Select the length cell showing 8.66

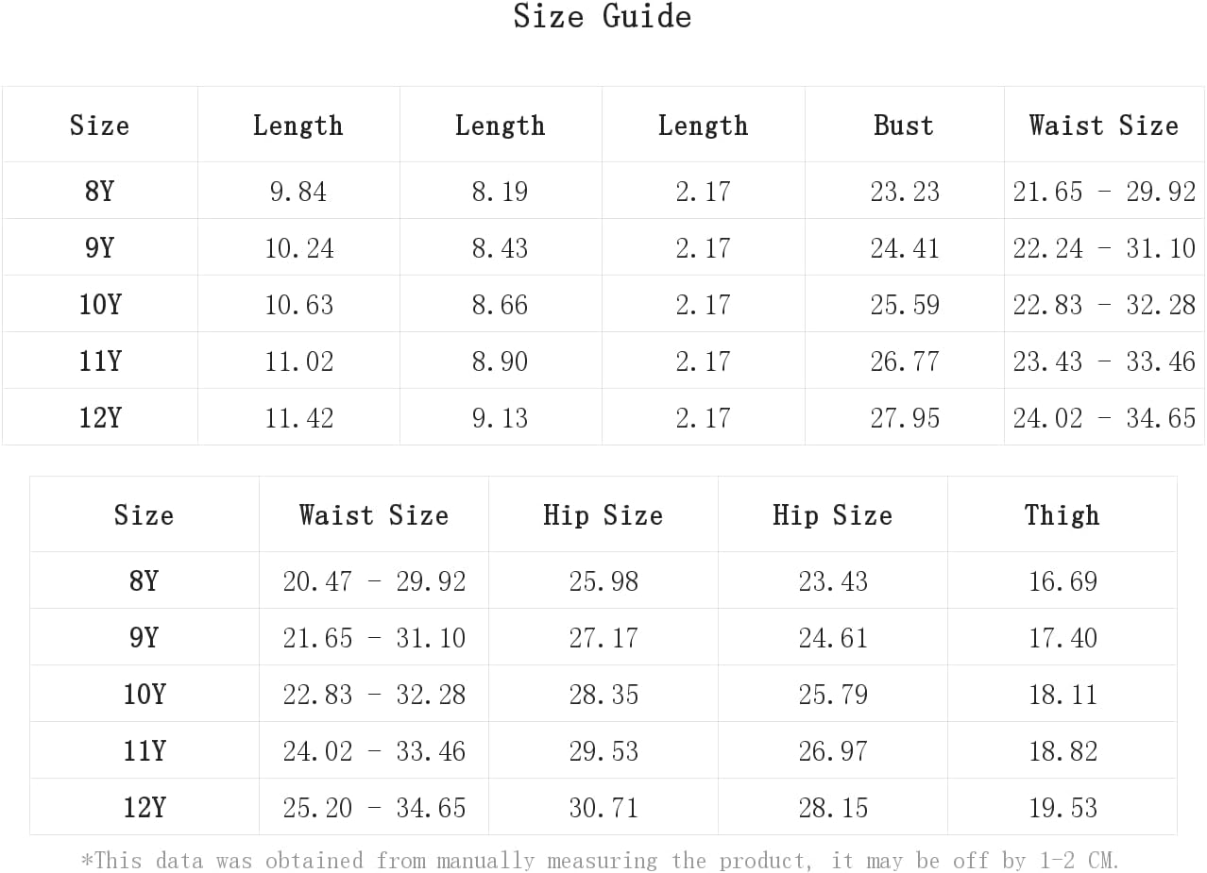[500, 305]
